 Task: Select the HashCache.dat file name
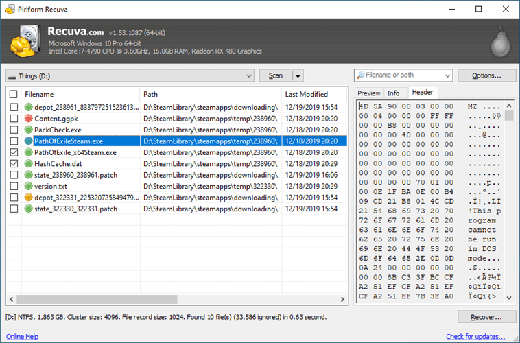click(58, 163)
